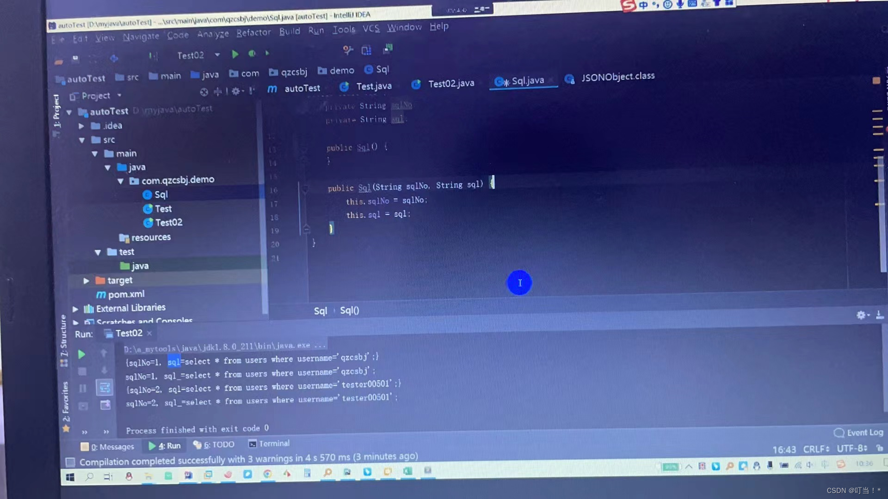Toggle soft-wrap icon in Run console

pyautogui.click(x=105, y=387)
